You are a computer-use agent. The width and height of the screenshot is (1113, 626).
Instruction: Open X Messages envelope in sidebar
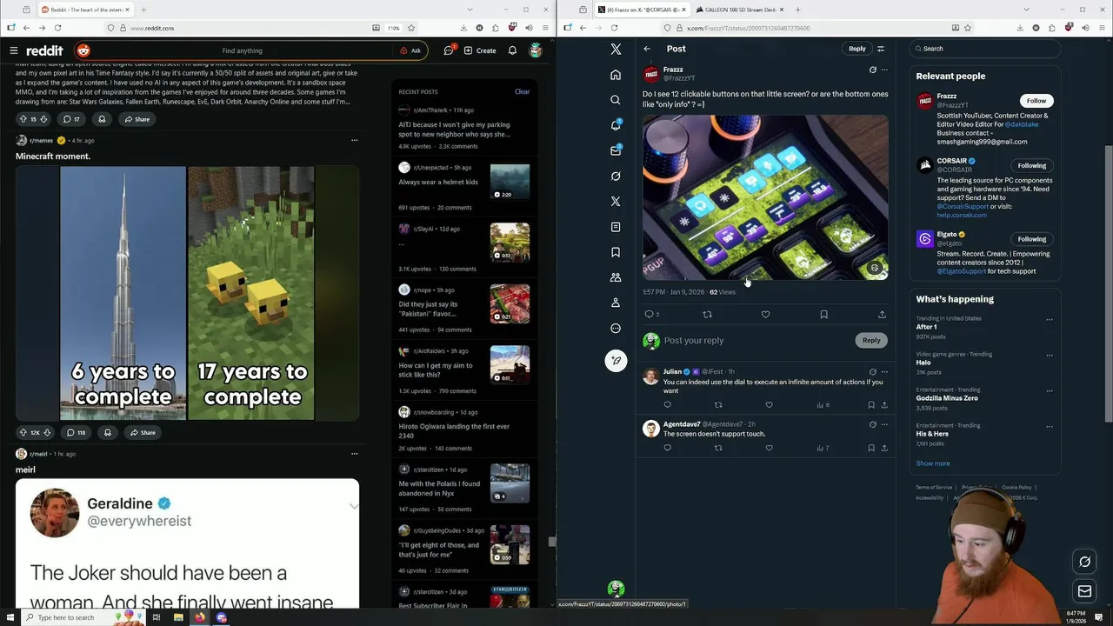tap(616, 150)
